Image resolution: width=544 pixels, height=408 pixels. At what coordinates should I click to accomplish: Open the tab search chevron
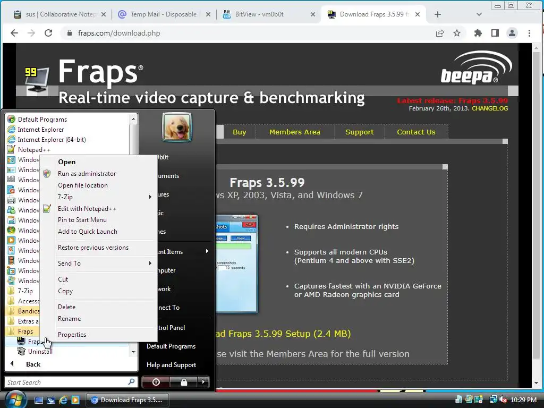pyautogui.click(x=479, y=14)
